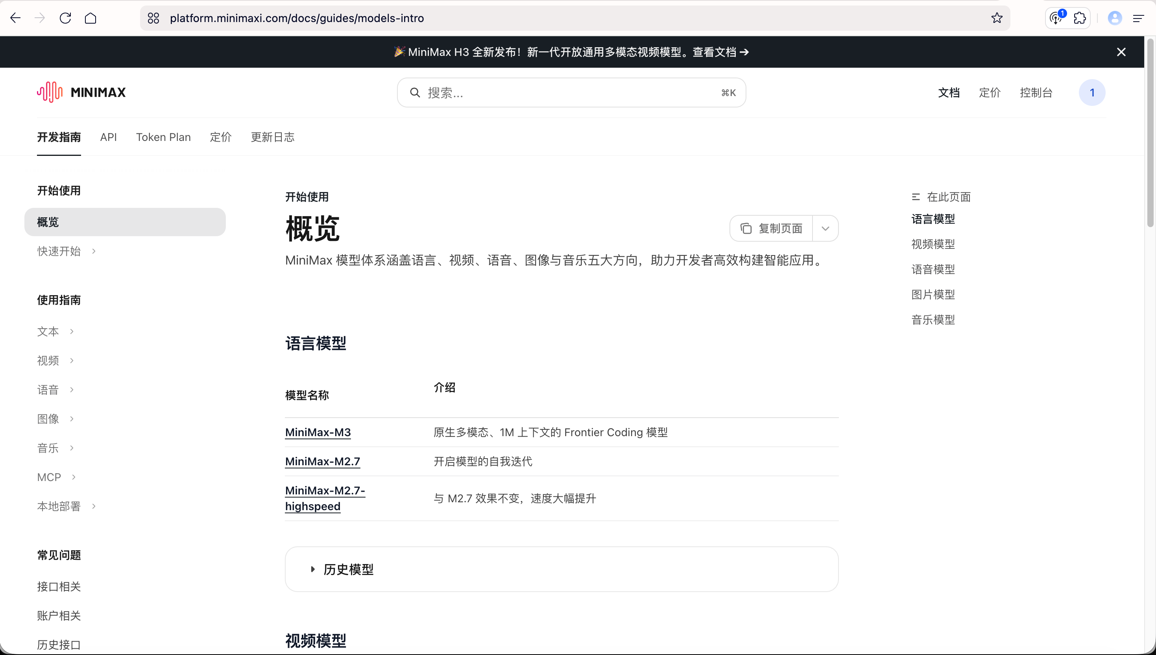
Task: Open 历史接口 in the sidebar
Action: pos(59,645)
